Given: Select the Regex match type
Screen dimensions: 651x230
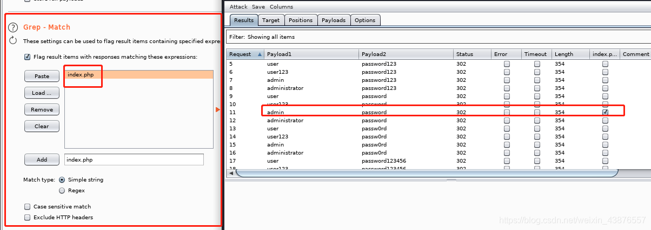Looking at the screenshot, I should [x=62, y=190].
